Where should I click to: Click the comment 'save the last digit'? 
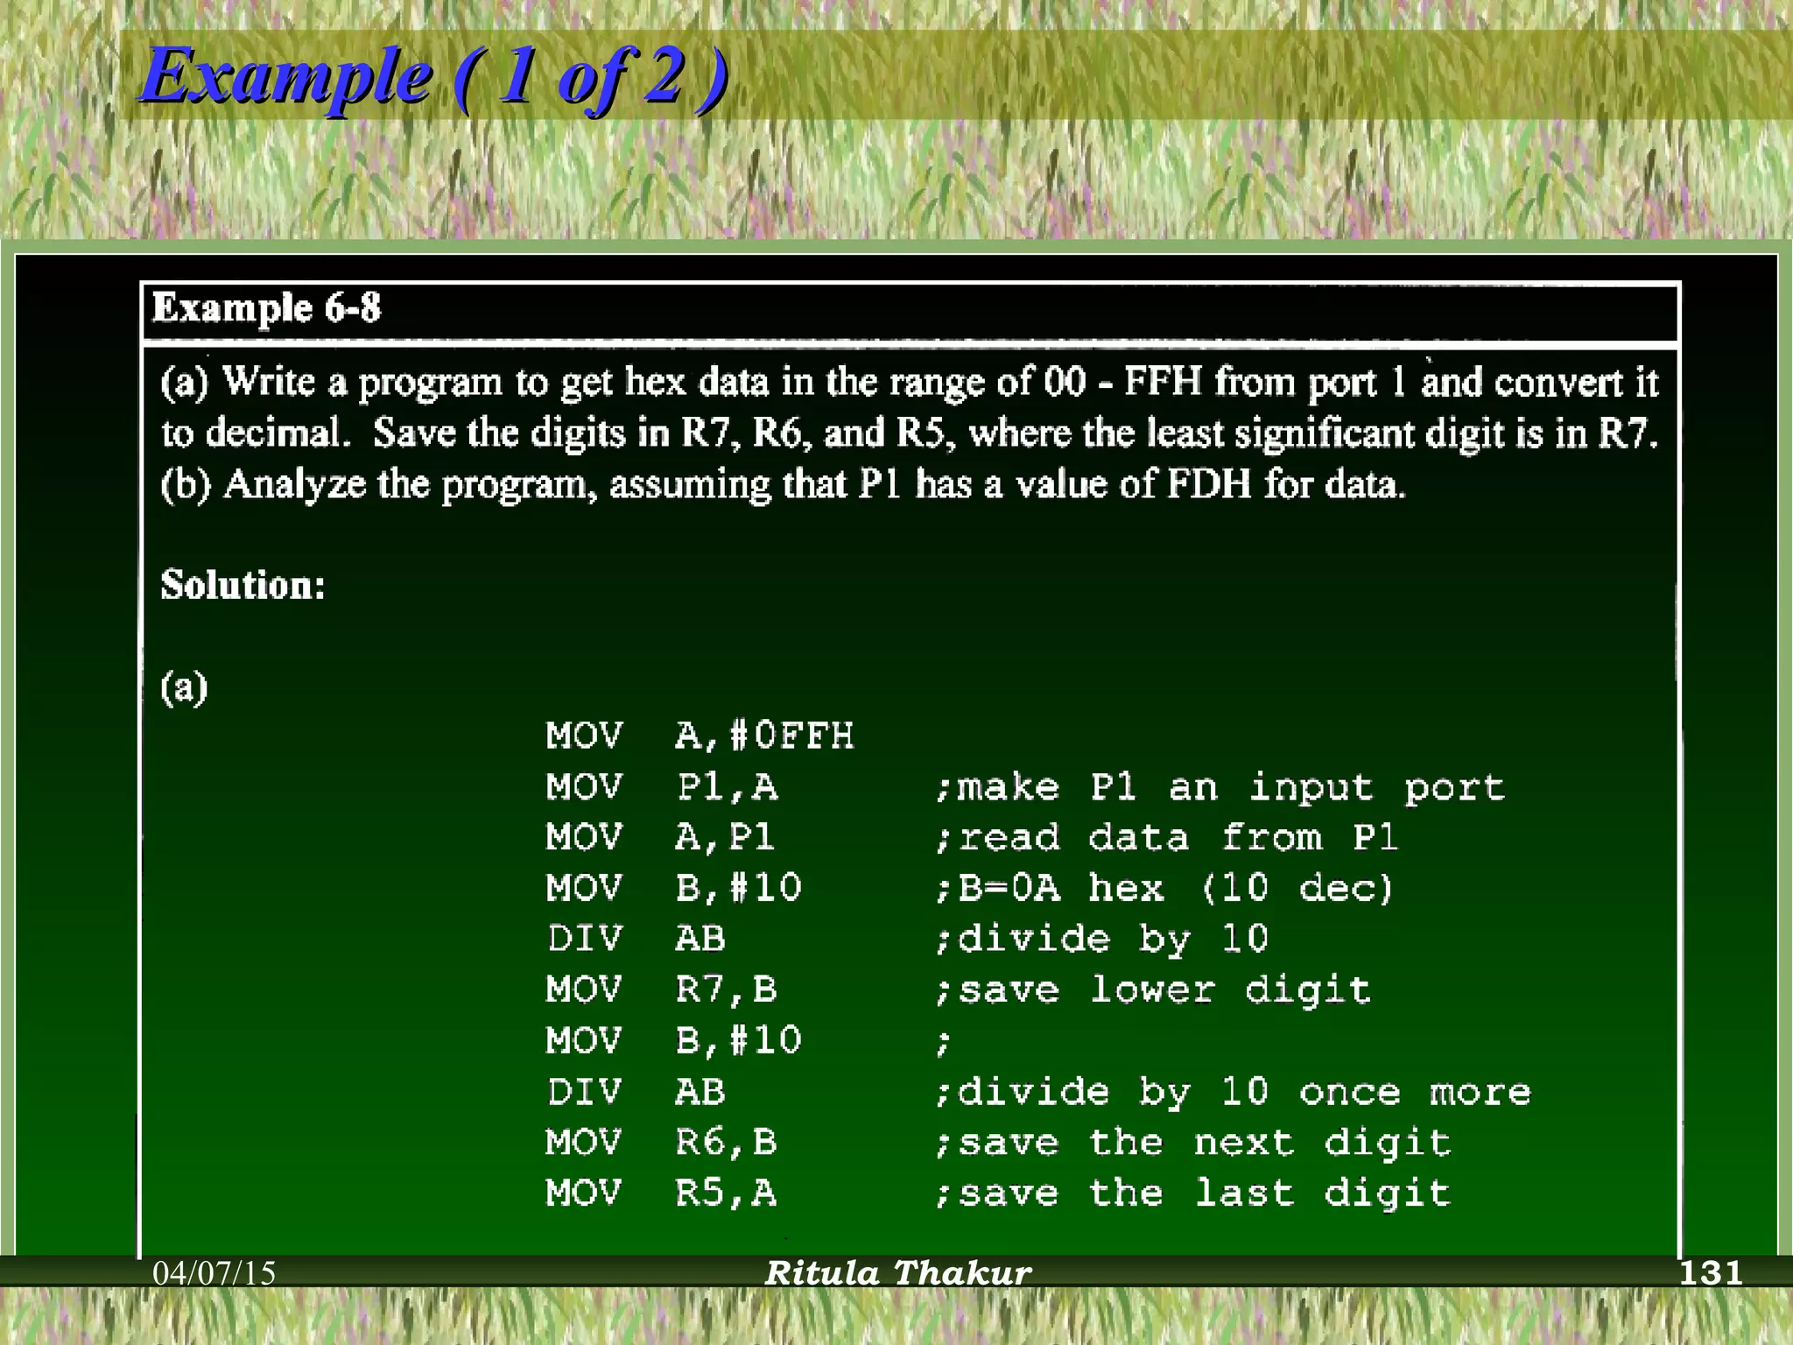(x=1192, y=1194)
